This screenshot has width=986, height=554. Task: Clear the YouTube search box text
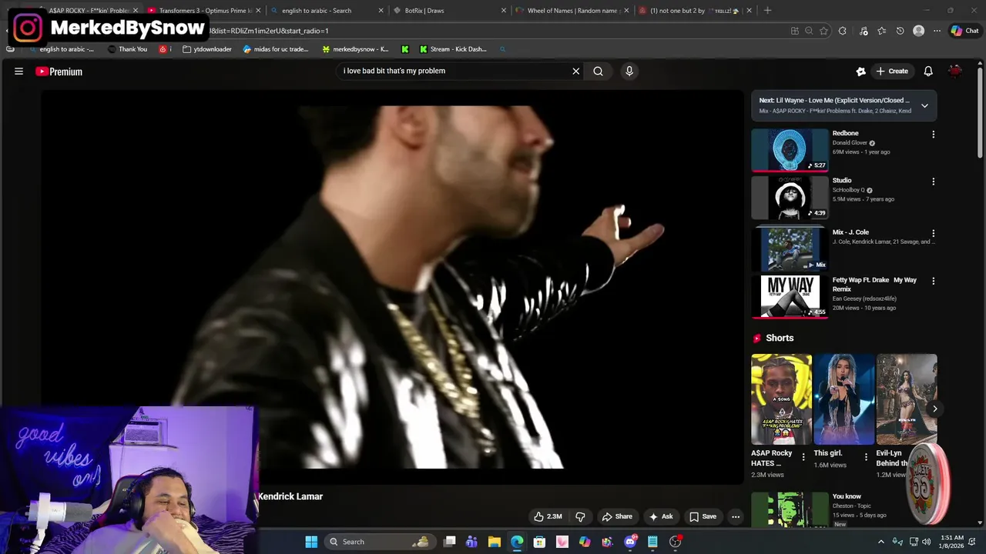click(x=575, y=71)
